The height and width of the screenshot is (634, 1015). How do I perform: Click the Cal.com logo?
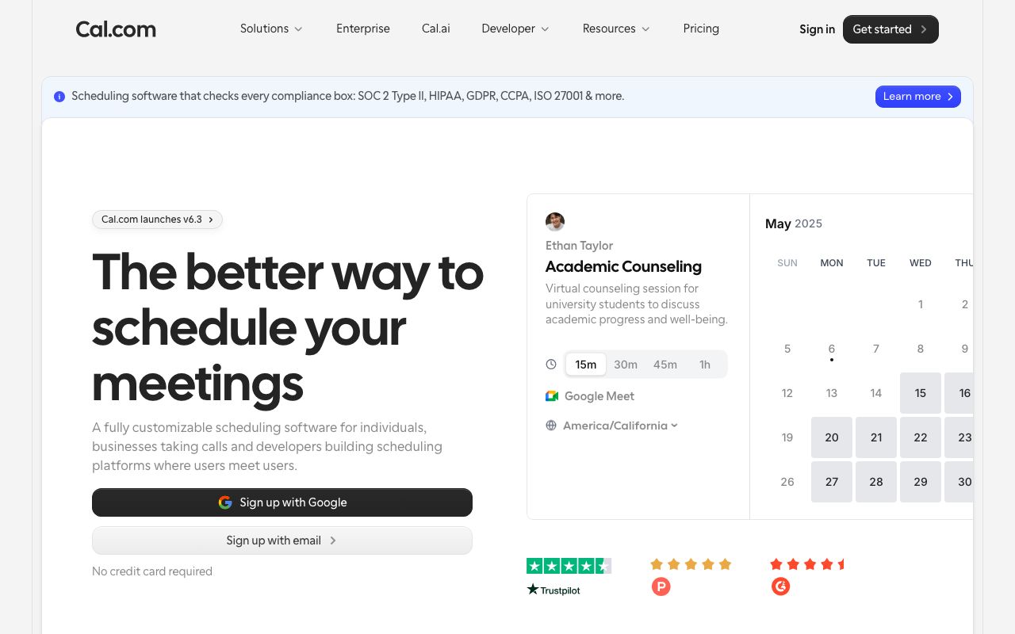(116, 29)
